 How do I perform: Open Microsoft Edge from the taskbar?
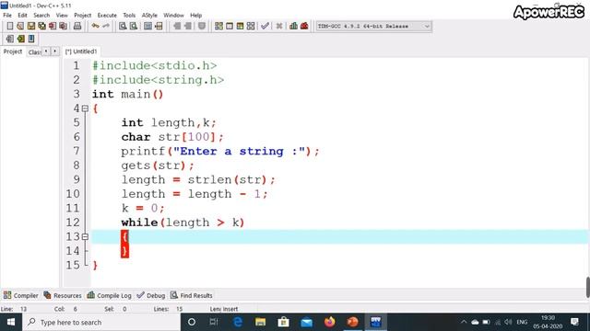[x=238, y=322]
